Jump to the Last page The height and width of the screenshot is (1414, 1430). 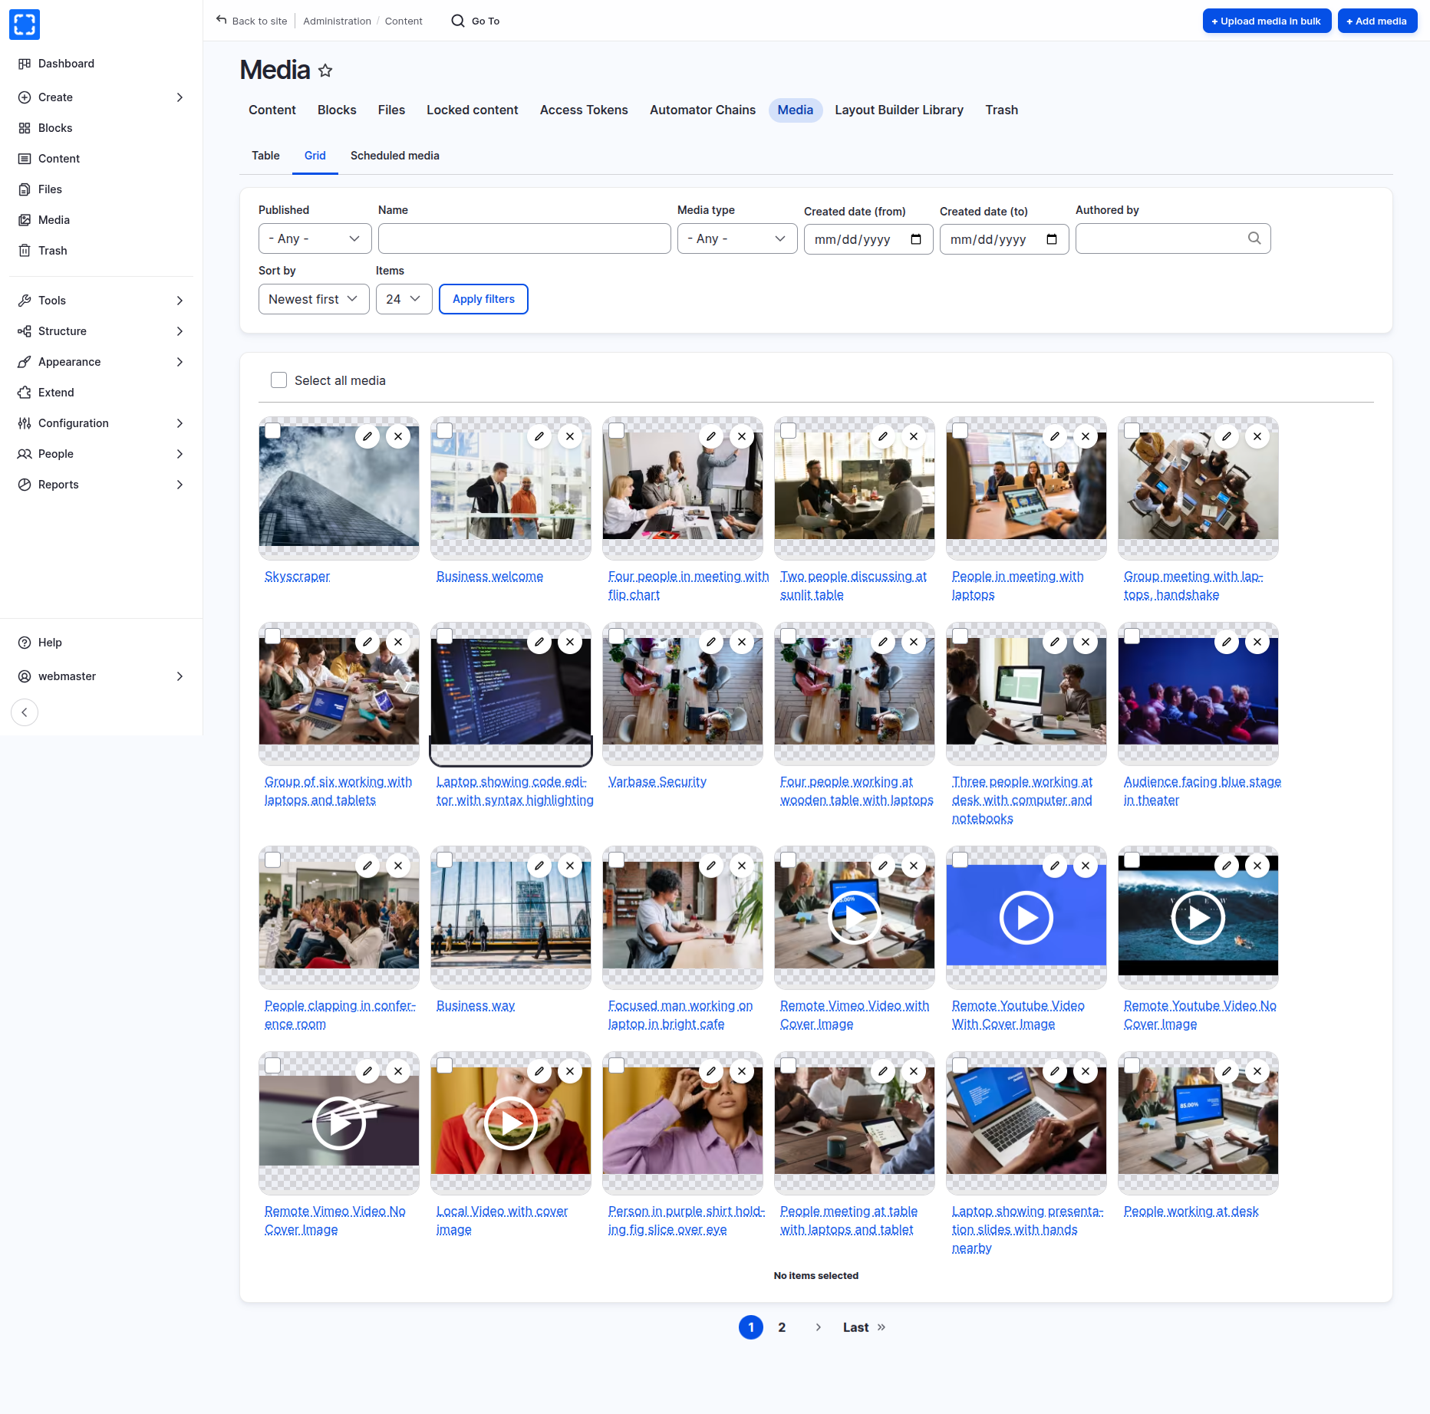864,1327
